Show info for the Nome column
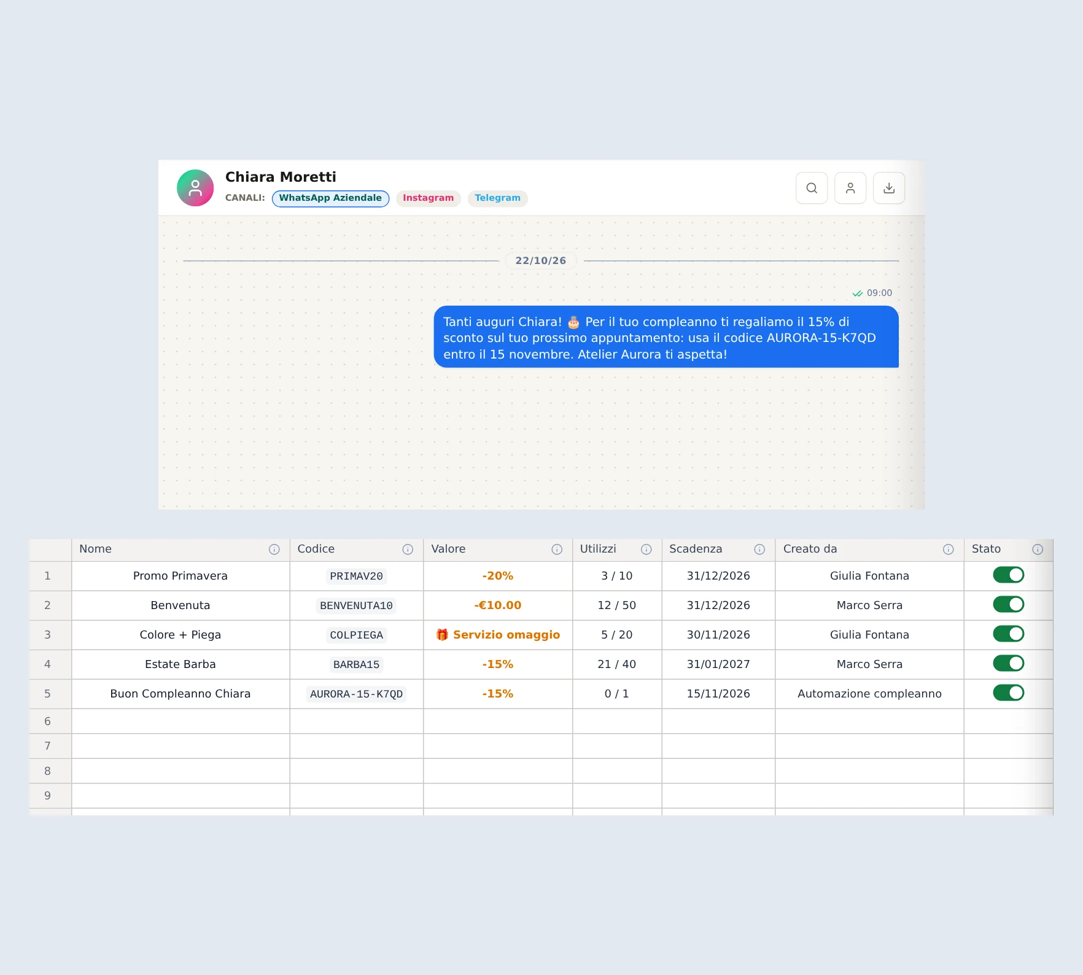 point(274,550)
